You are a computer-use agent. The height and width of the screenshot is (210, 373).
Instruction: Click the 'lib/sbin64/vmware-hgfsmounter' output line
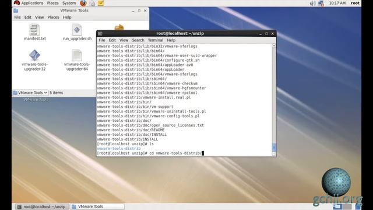coord(152,88)
